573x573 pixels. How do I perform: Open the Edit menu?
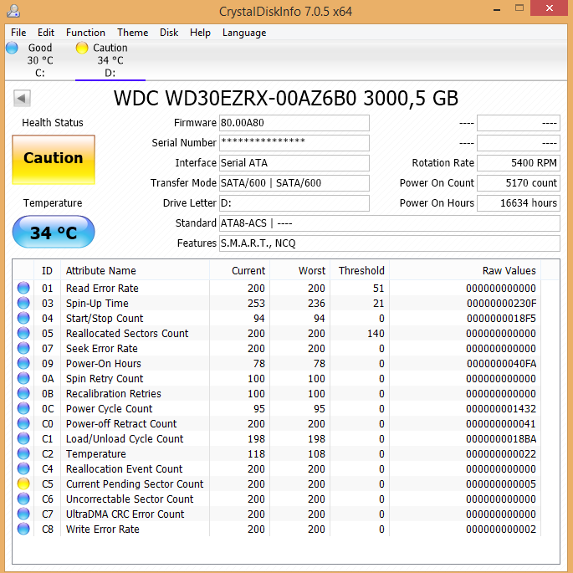click(x=46, y=33)
